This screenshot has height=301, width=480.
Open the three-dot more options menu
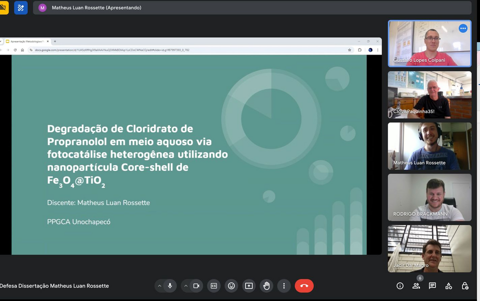click(284, 286)
